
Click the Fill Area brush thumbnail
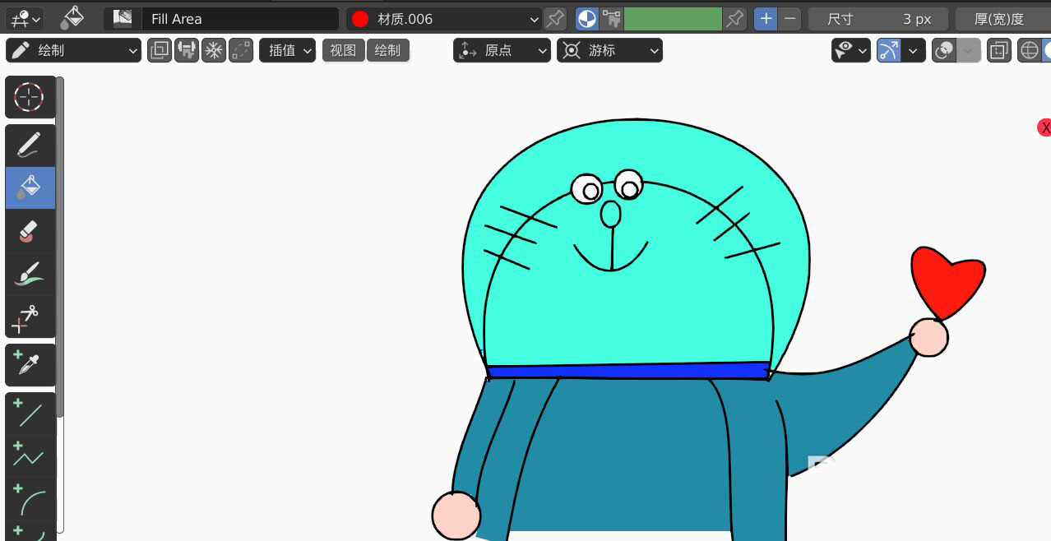tap(123, 18)
